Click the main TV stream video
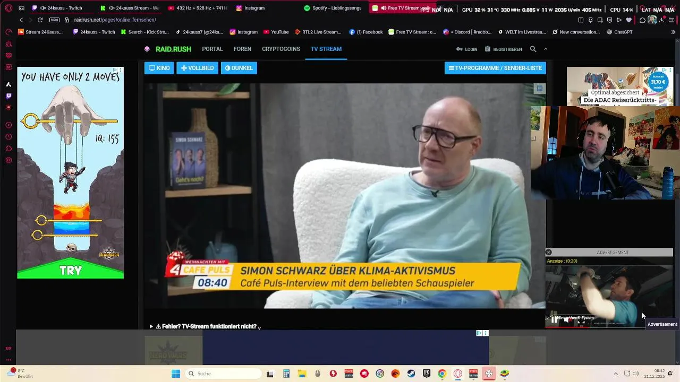The image size is (680, 382). click(x=345, y=195)
